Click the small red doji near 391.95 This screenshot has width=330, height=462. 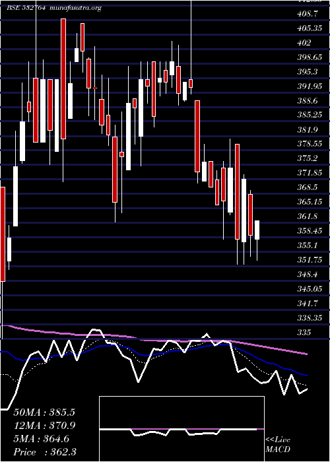click(x=95, y=88)
